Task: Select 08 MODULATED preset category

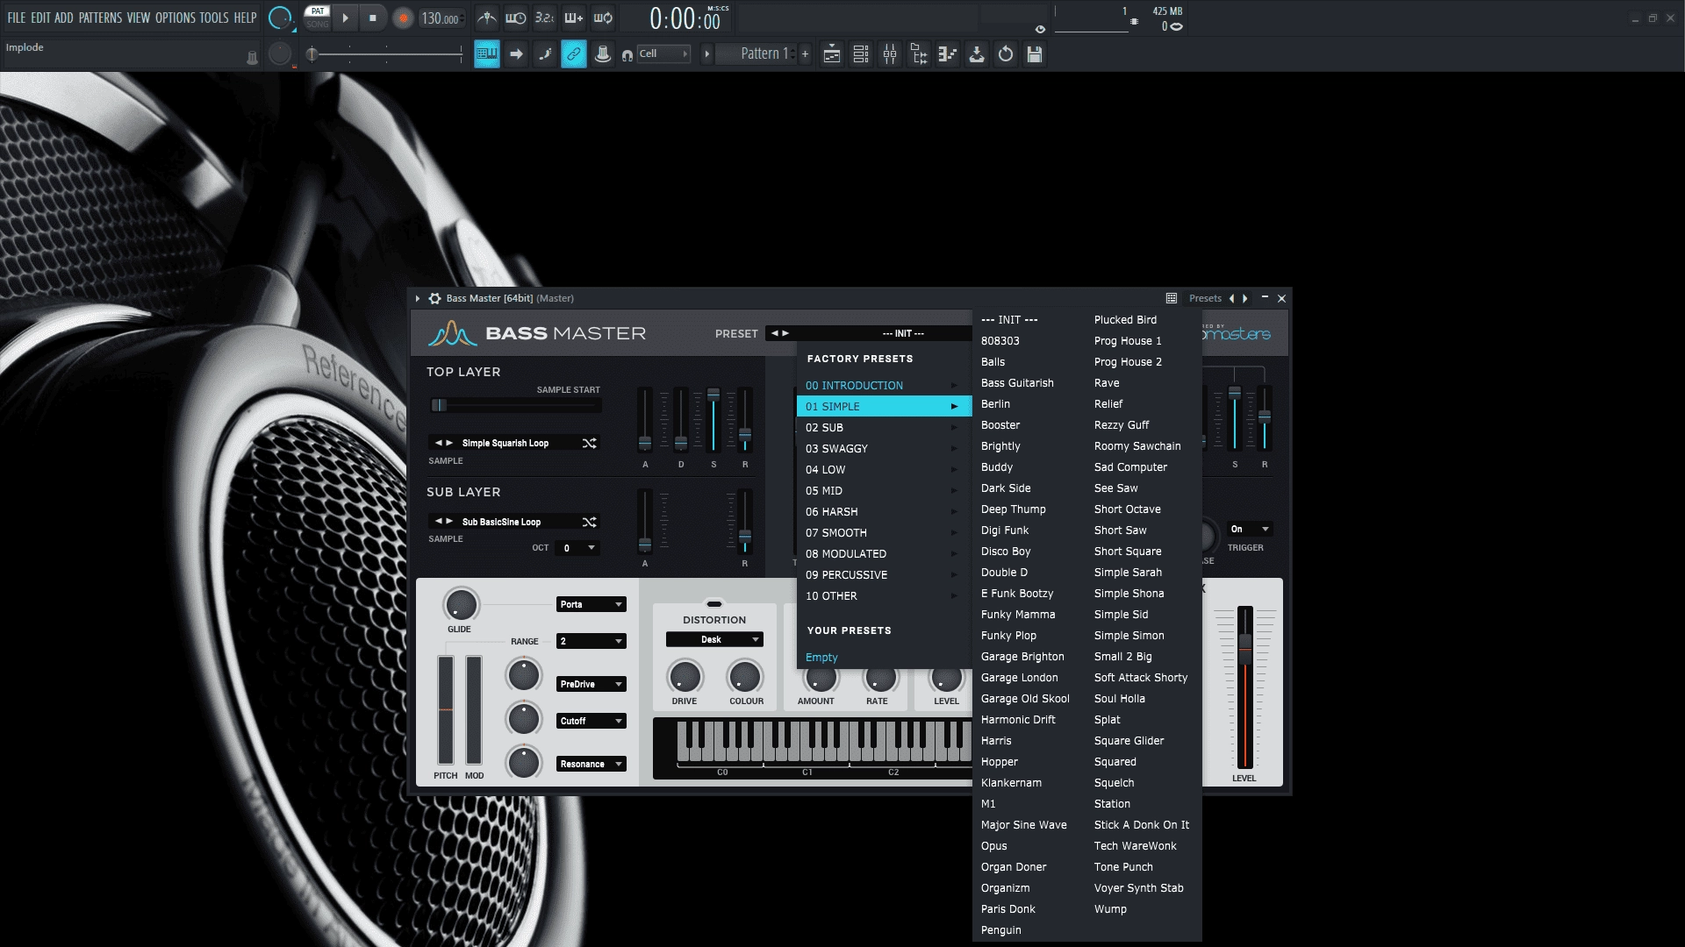Action: point(884,554)
